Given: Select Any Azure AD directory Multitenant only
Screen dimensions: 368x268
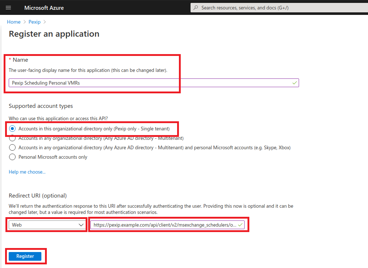Looking at the screenshot, I should [12, 138].
